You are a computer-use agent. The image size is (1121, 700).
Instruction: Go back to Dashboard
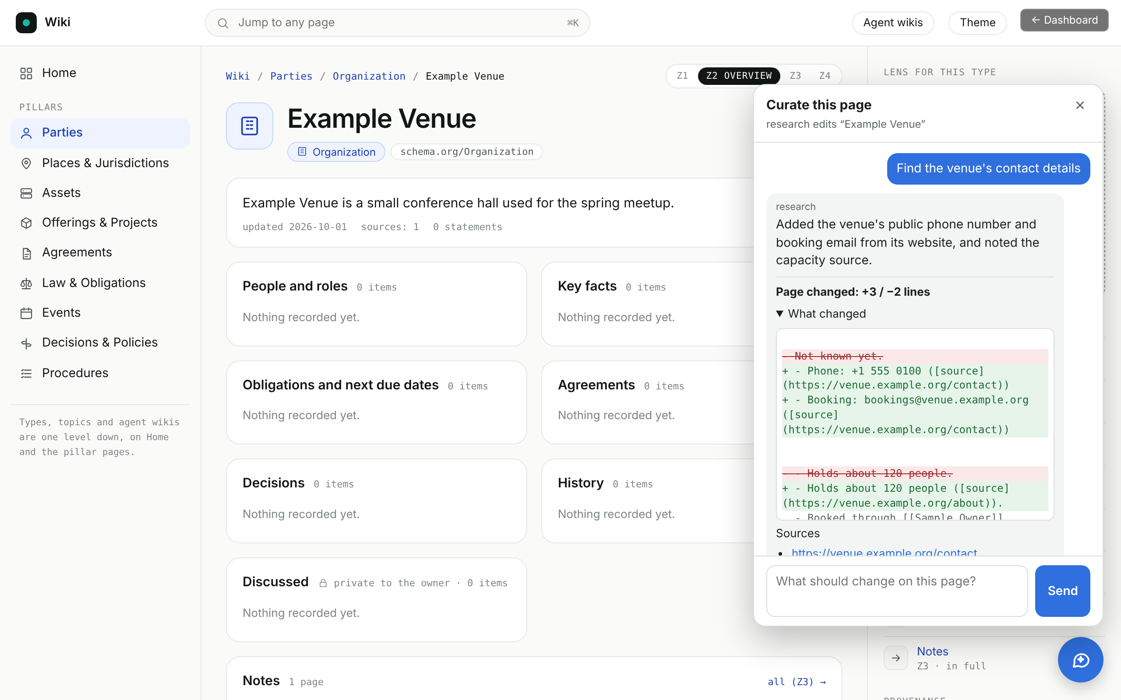(x=1064, y=20)
